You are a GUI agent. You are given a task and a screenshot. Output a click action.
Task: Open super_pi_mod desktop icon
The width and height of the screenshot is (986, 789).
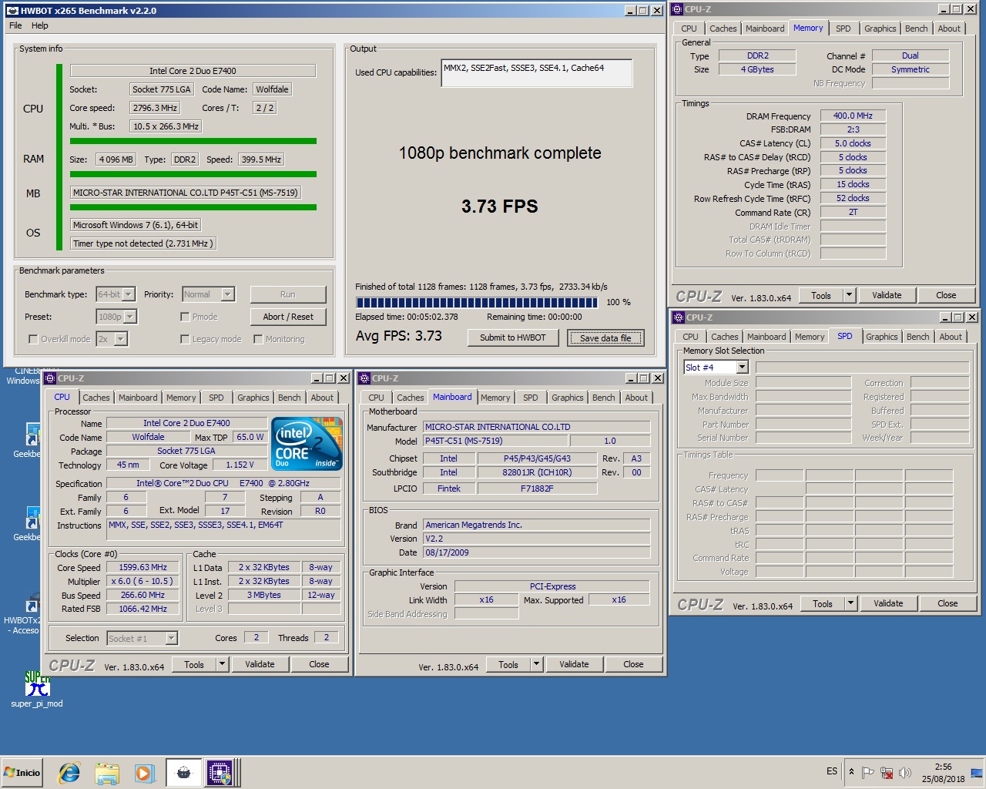(37, 689)
